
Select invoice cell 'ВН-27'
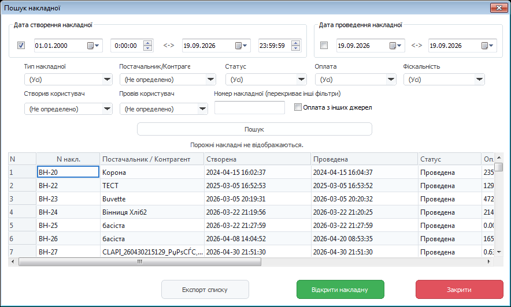(68, 252)
